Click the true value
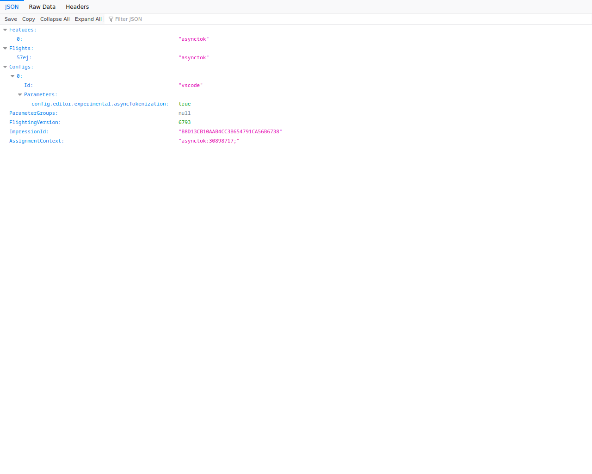Image resolution: width=592 pixels, height=474 pixels. point(185,104)
